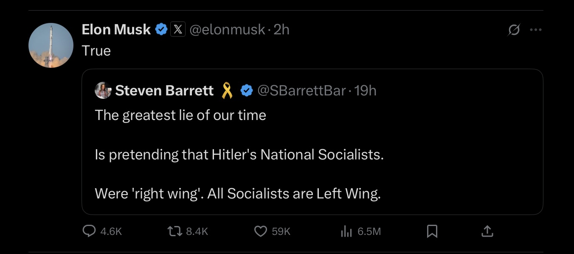This screenshot has width=574, height=254.
Task: Click Steven Barrett's small avatar
Action: point(103,91)
